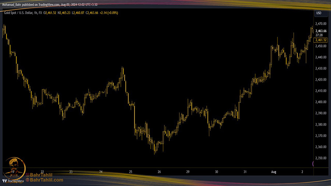This screenshot has height=186, width=331.
Task: Open the BahrTahlil.com website link
Action: 47,180
